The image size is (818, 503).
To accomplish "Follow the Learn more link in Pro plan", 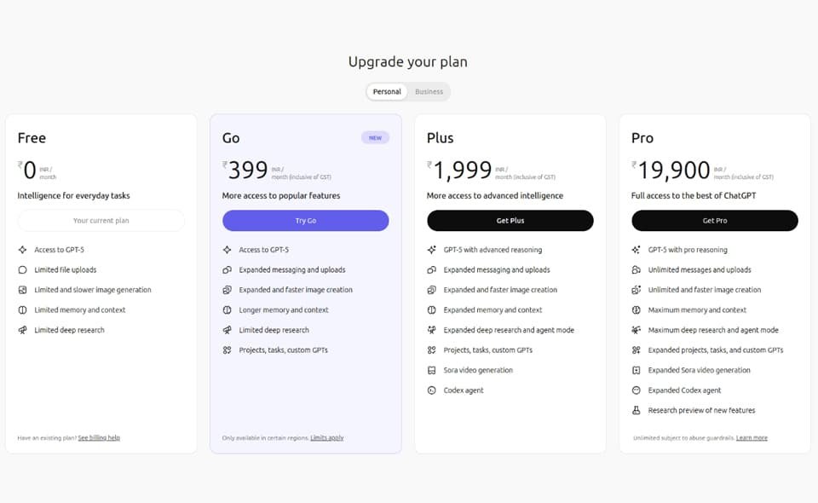I will click(752, 437).
